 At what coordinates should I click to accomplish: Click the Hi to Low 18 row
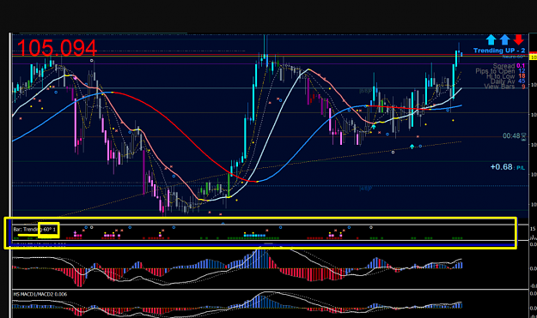coord(505,76)
